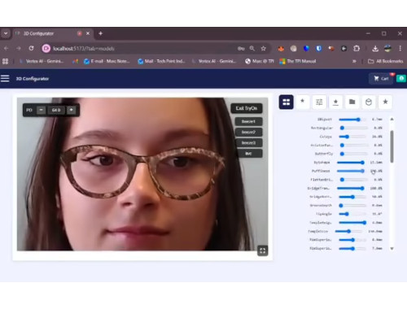Go back with the browser back arrow
Image resolution: width=407 pixels, height=309 pixels.
[7, 49]
